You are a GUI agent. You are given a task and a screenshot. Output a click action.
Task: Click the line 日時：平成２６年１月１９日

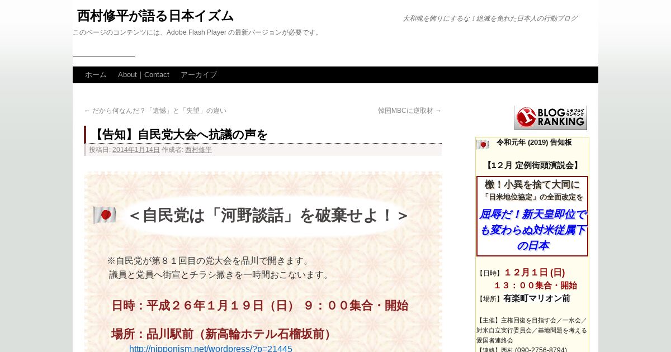259,306
